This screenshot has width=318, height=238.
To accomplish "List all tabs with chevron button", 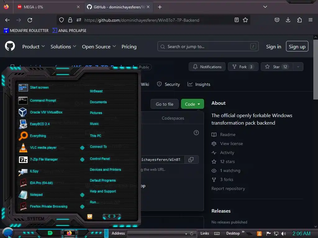I will click(265, 7).
